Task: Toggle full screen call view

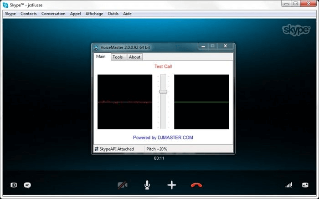Action: click(x=305, y=185)
